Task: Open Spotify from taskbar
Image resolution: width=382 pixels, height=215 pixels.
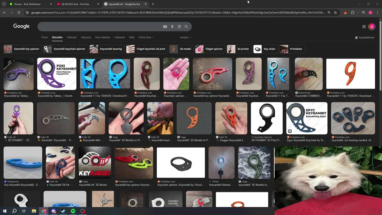Action: (x=73, y=211)
